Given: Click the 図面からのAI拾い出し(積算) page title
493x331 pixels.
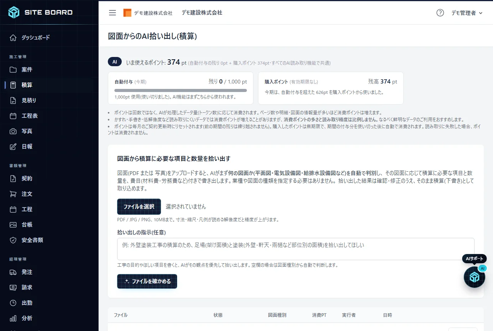Looking at the screenshot, I should 153,36.
